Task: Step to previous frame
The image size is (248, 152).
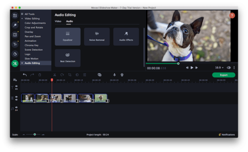Action: point(187,68)
